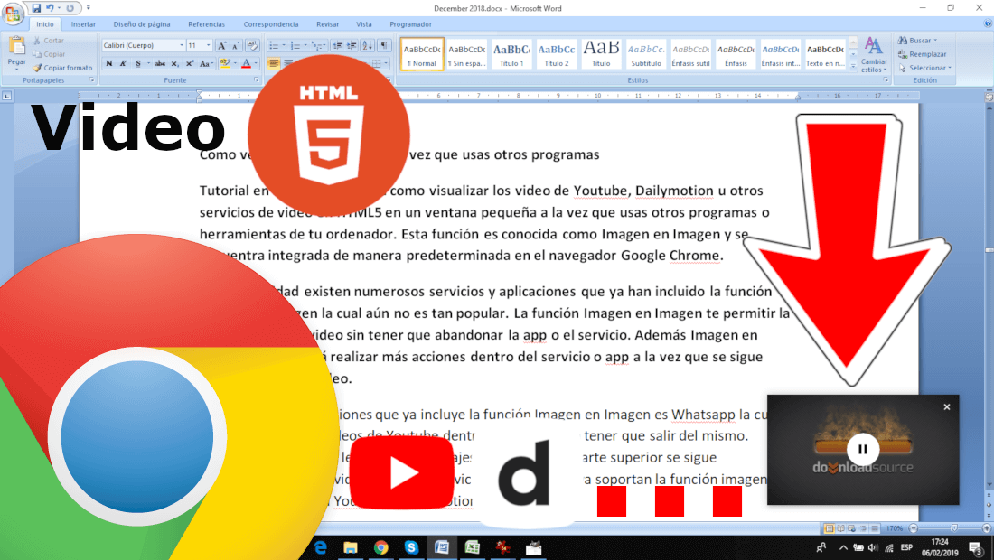Zoom out with minus button

click(x=914, y=527)
